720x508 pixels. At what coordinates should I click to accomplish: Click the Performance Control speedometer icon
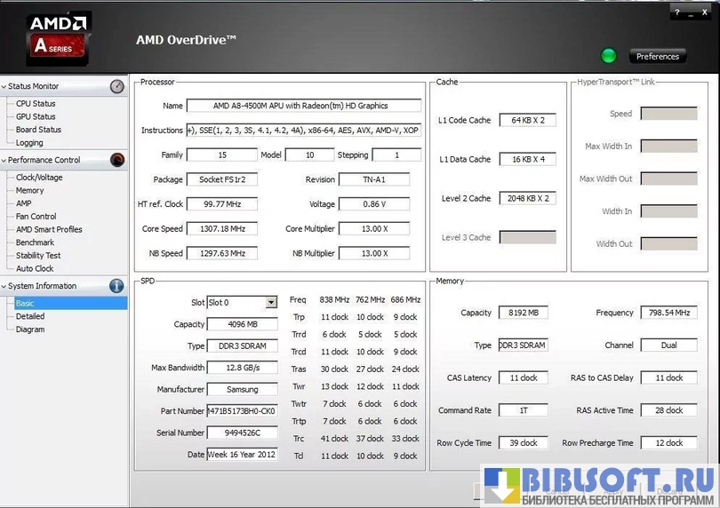(116, 160)
